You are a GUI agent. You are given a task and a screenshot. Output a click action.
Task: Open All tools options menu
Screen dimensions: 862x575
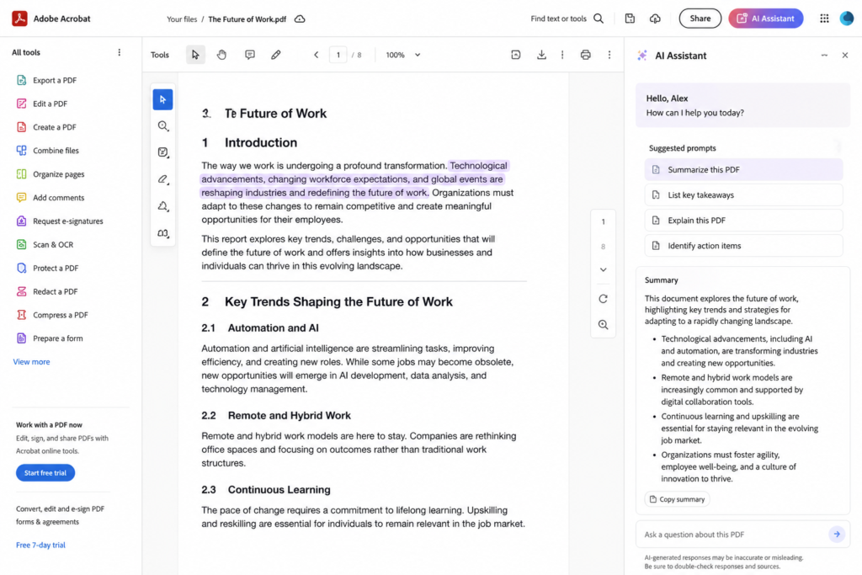point(120,53)
